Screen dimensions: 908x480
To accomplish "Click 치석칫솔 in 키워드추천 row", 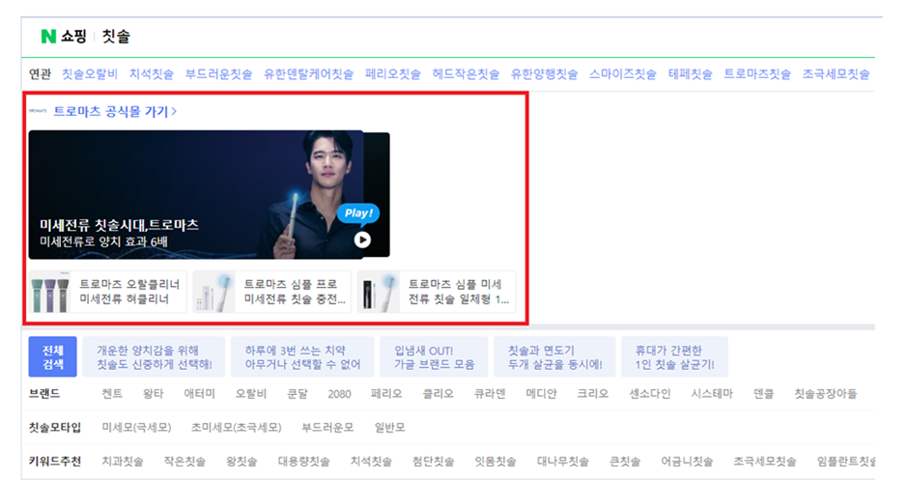I will 371,462.
